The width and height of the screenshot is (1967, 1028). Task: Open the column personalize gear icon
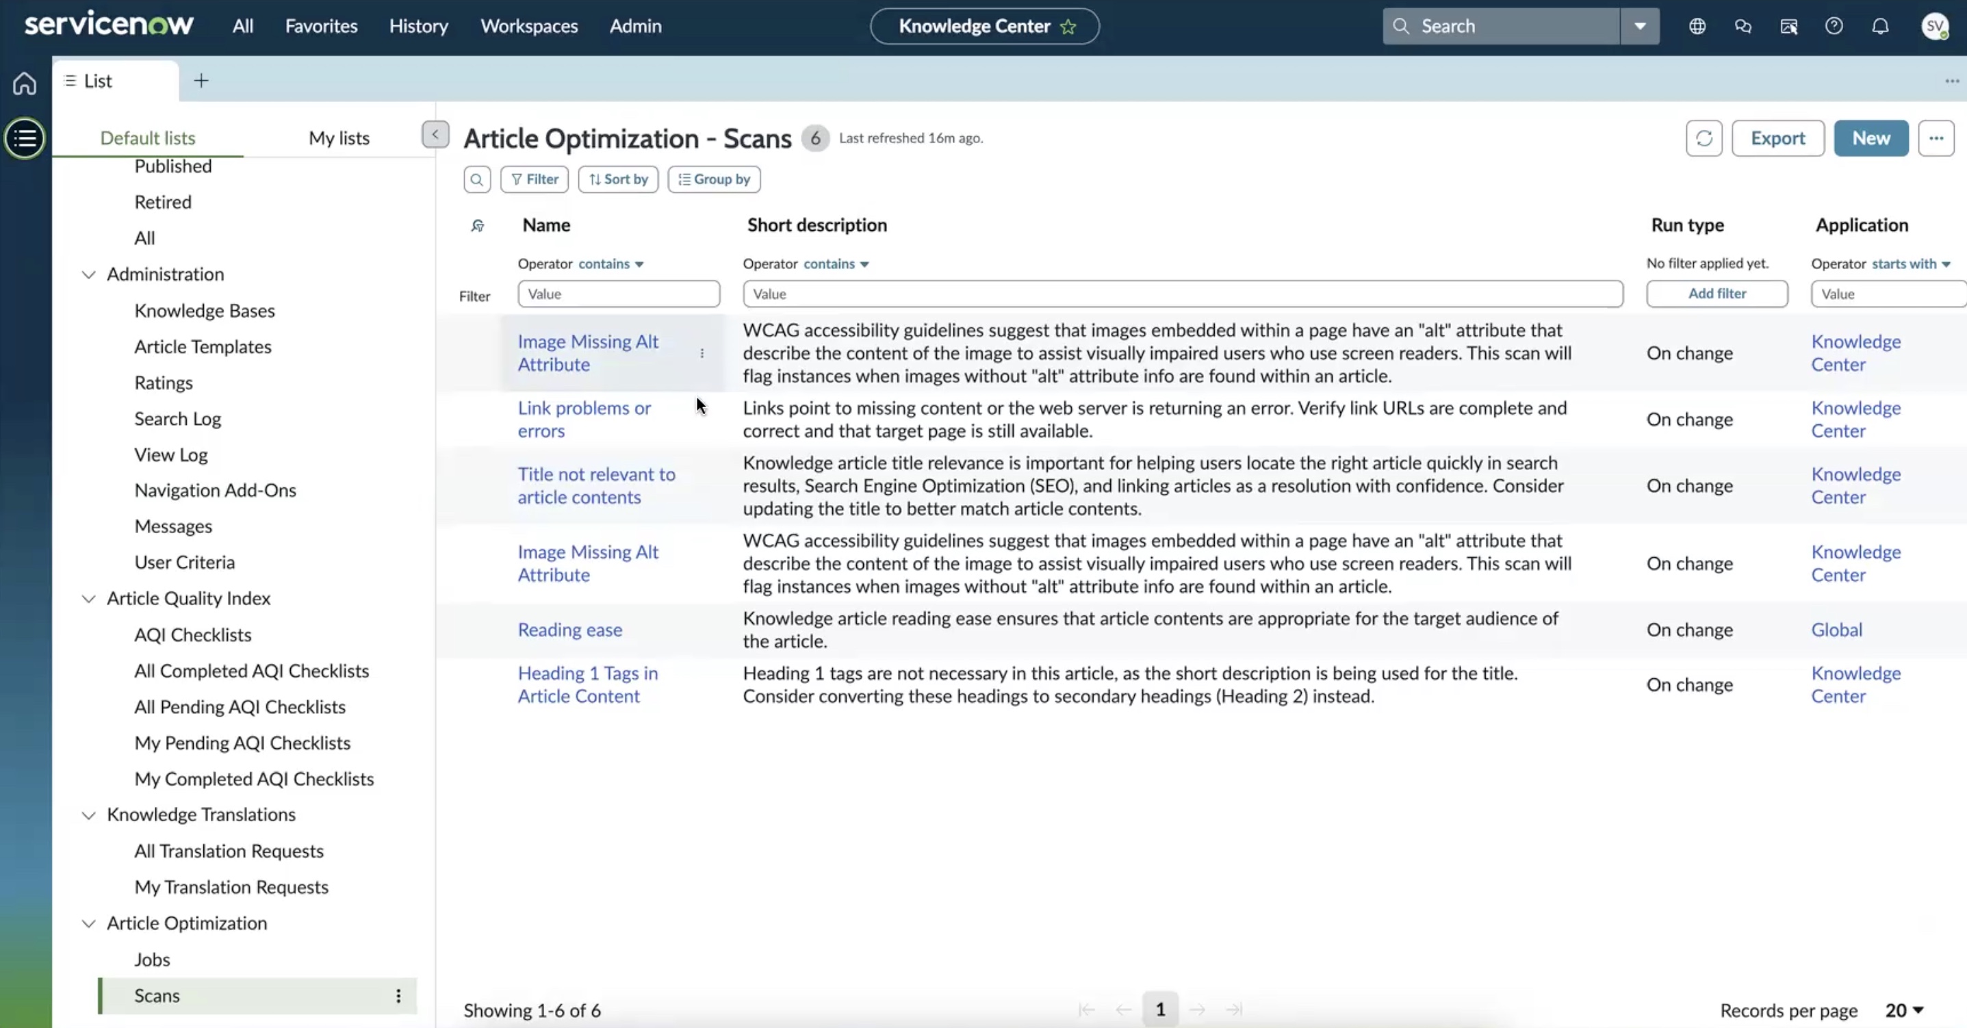pyautogui.click(x=477, y=225)
